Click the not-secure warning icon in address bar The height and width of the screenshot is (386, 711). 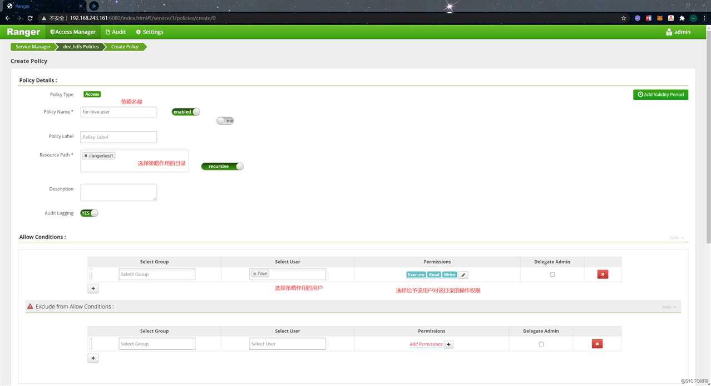coord(45,18)
